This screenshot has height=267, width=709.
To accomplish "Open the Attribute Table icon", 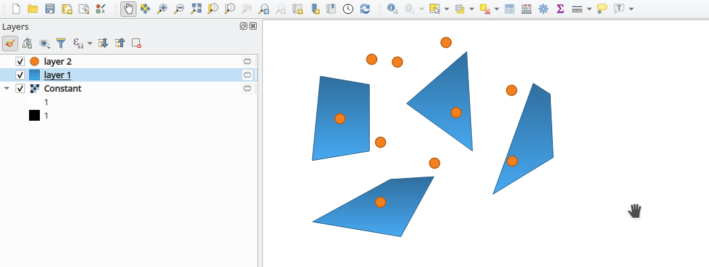I will click(x=510, y=9).
